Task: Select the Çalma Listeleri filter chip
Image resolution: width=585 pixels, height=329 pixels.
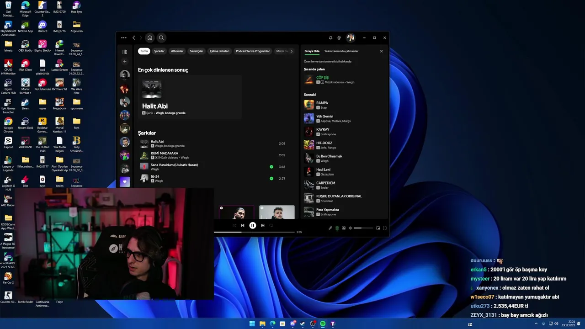Action: pyautogui.click(x=219, y=51)
